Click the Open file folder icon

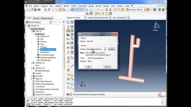32,10
